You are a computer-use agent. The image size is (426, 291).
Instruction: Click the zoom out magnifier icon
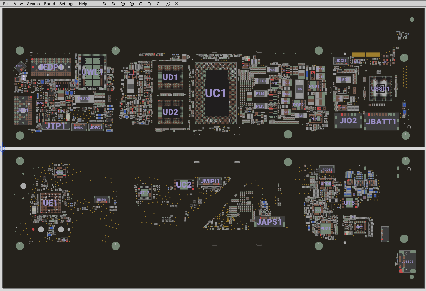click(x=105, y=4)
